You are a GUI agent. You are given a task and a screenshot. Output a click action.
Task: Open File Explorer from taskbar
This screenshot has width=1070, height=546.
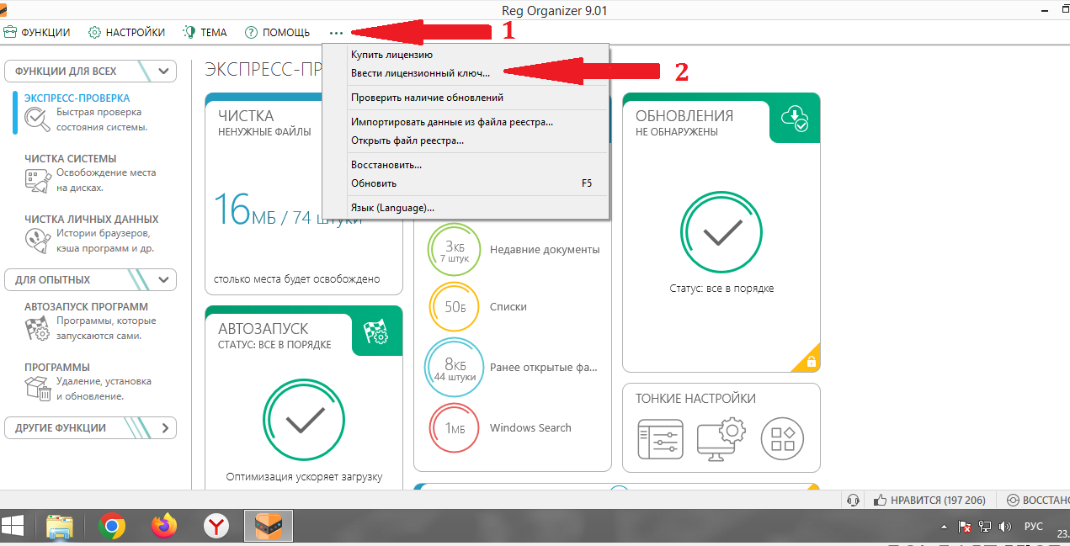coord(60,527)
